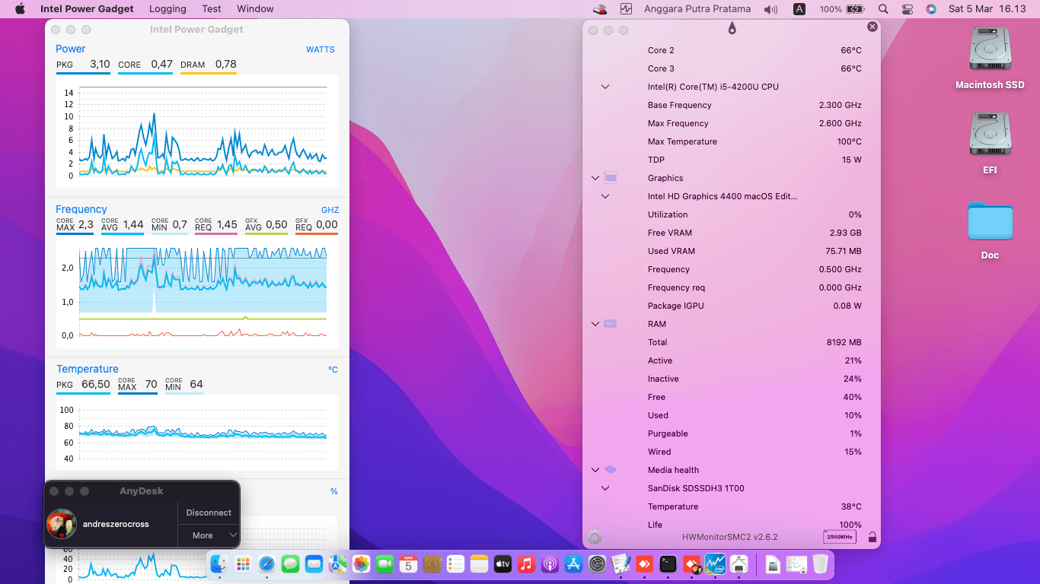The width and height of the screenshot is (1040, 584).
Task: Expand AnyDesk More dropdown
Action: click(x=209, y=535)
